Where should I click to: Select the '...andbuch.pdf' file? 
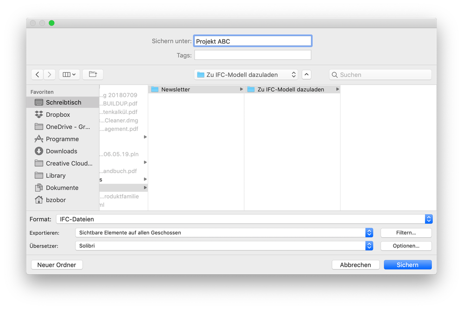coord(118,171)
